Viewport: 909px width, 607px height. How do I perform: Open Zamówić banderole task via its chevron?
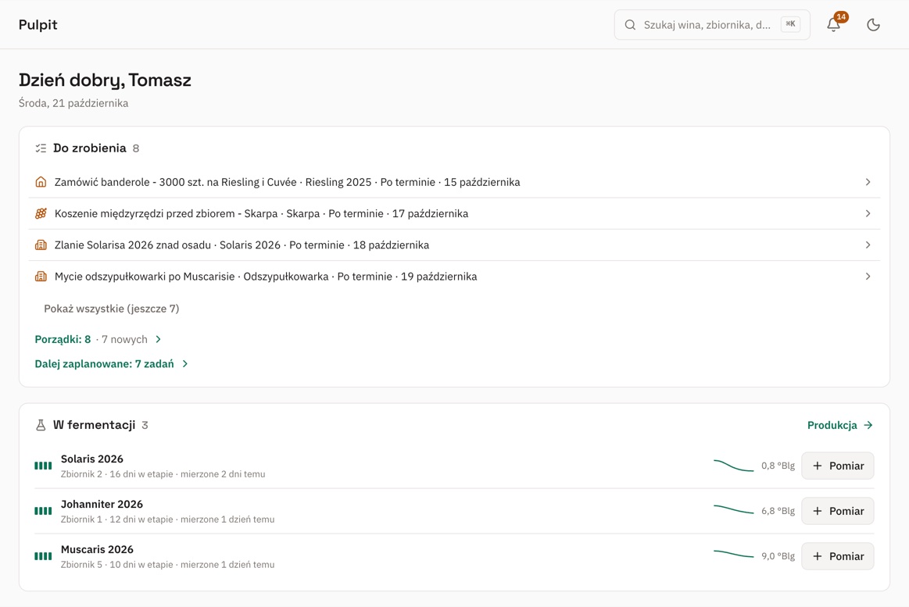[868, 182]
